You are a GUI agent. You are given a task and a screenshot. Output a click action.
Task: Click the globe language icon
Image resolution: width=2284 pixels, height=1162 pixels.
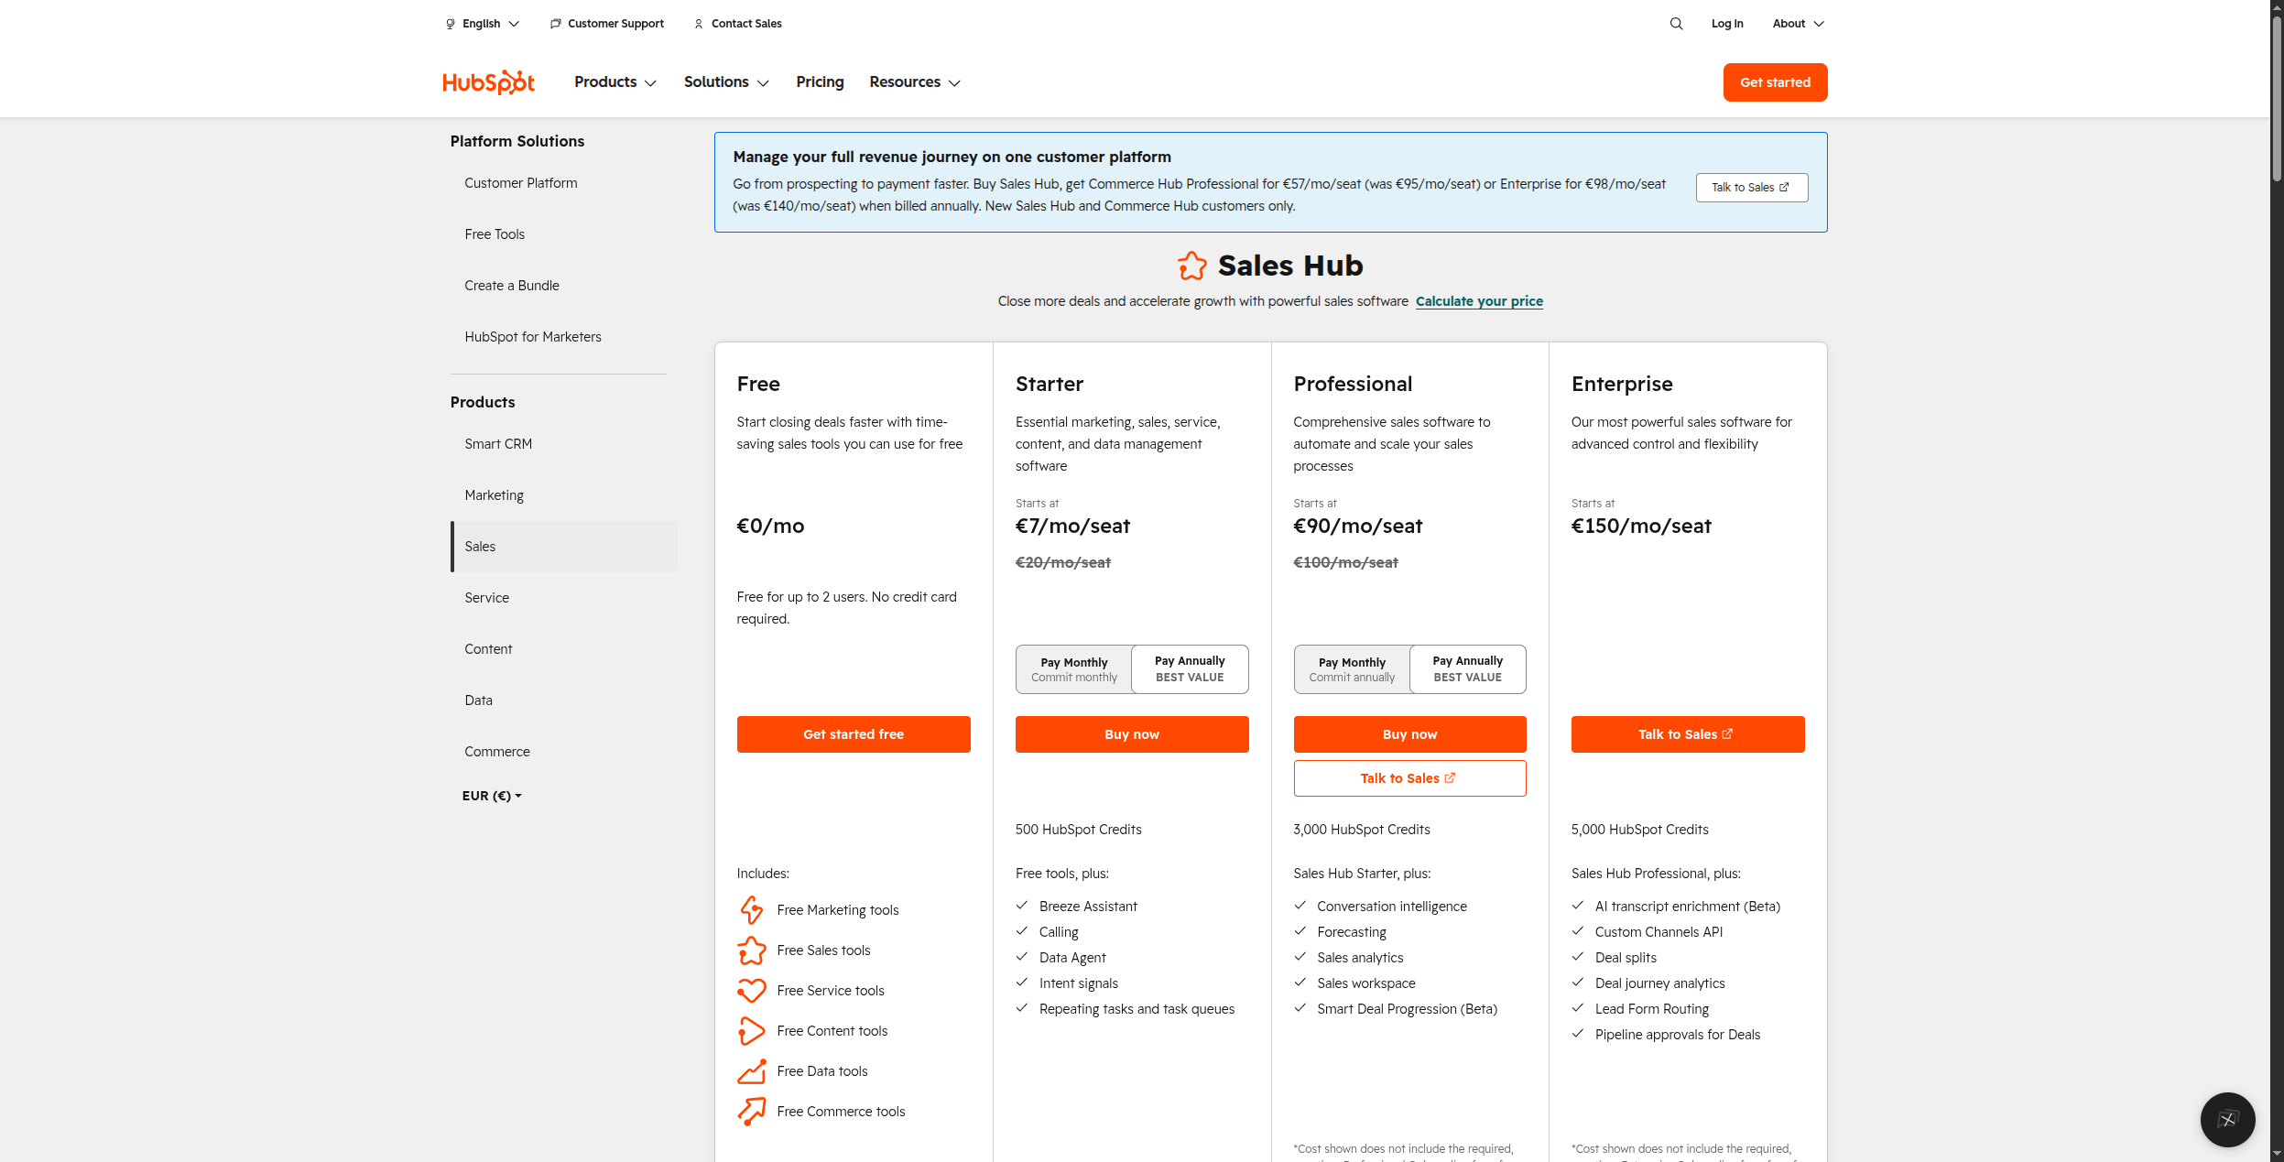click(x=451, y=24)
